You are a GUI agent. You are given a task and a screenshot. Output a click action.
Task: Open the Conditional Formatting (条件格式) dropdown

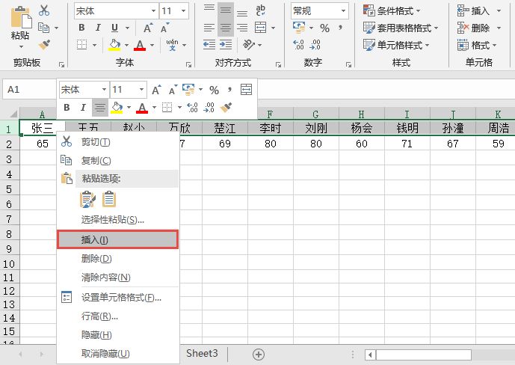point(392,10)
